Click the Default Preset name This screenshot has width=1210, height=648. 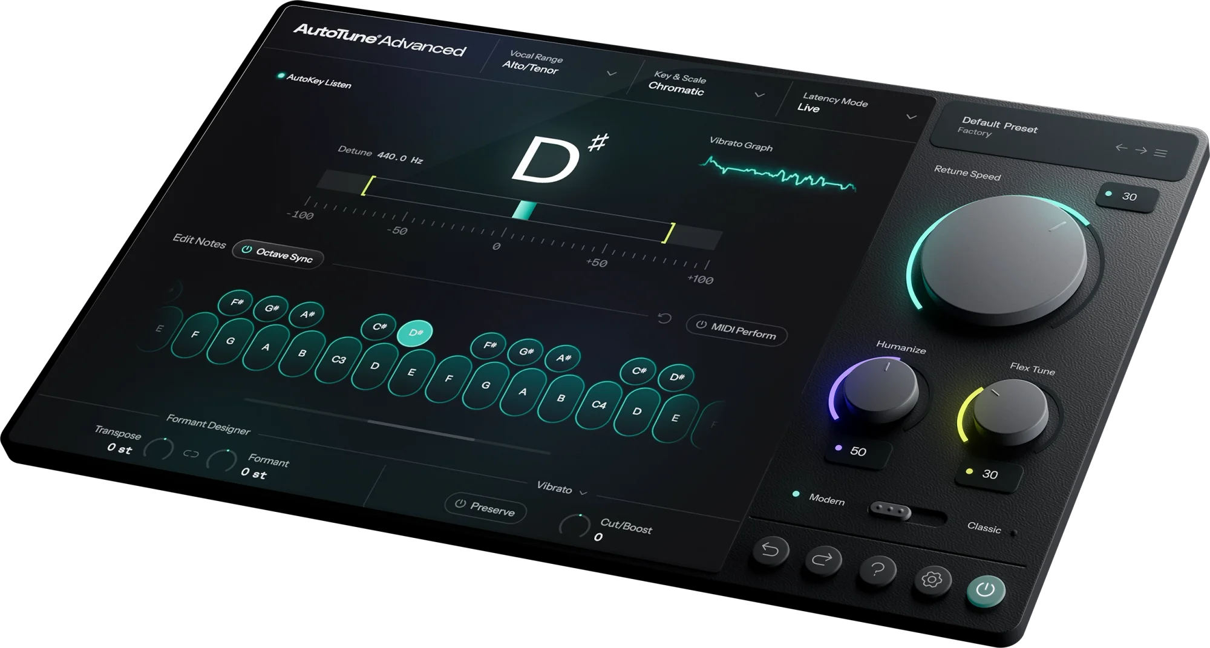pyautogui.click(x=999, y=125)
